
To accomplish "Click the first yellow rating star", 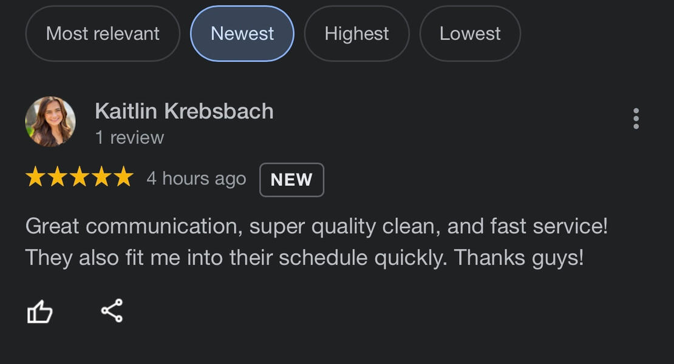I will (x=35, y=178).
